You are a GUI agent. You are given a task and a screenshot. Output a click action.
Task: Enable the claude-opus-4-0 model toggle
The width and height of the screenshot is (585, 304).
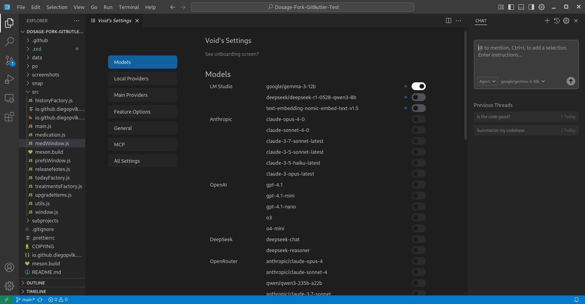pyautogui.click(x=418, y=119)
